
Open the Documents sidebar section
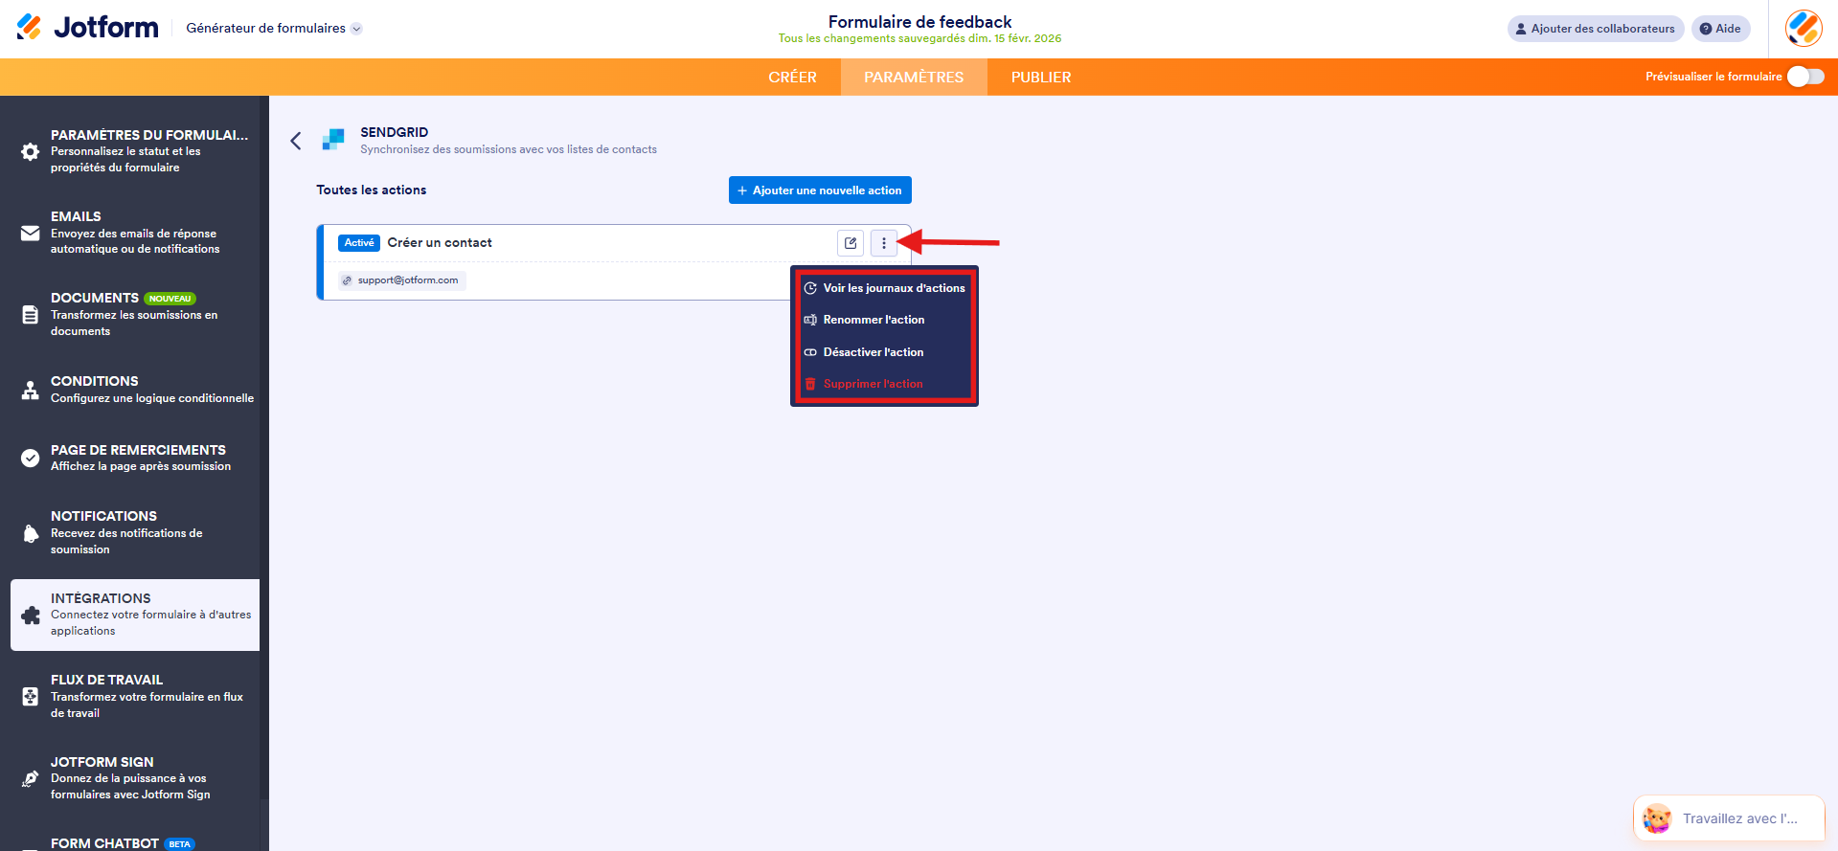pos(135,314)
